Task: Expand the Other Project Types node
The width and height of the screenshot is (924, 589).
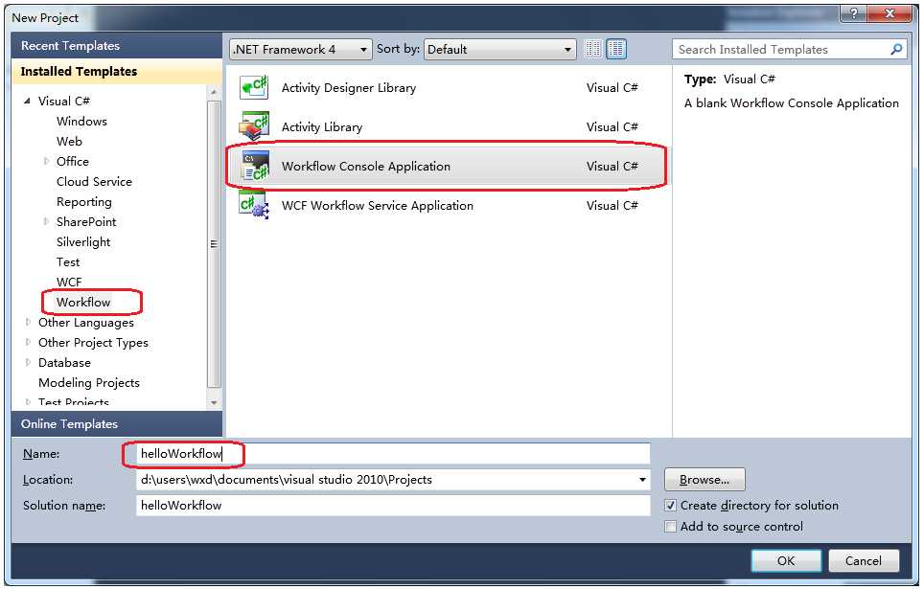Action: pyautogui.click(x=28, y=343)
